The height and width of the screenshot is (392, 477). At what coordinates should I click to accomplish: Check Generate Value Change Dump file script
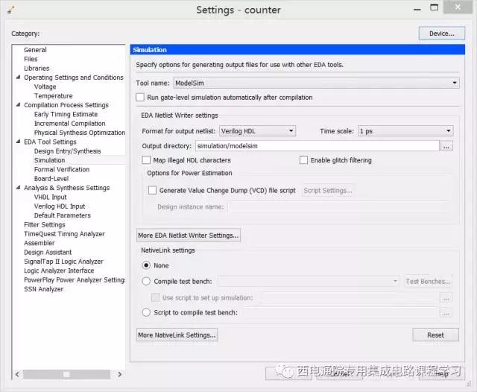click(152, 190)
